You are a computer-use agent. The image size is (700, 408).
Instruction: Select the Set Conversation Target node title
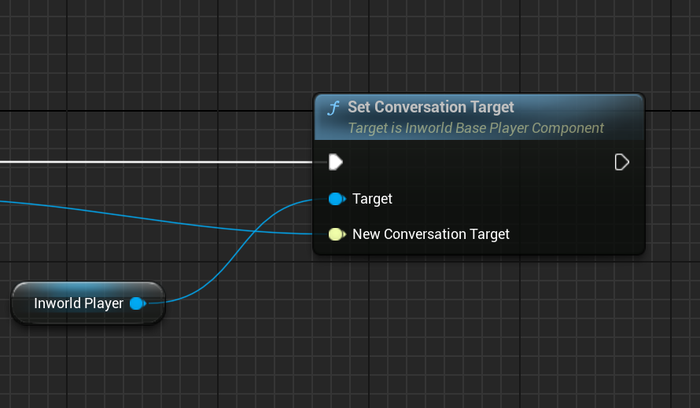click(x=431, y=107)
